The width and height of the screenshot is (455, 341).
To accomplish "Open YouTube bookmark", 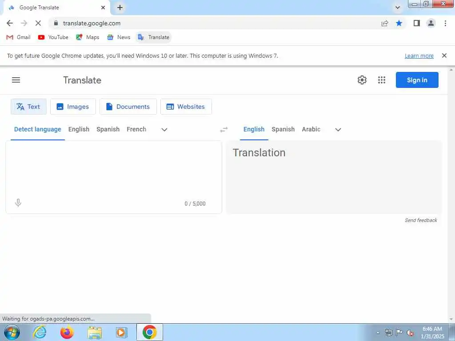I will coord(53,37).
